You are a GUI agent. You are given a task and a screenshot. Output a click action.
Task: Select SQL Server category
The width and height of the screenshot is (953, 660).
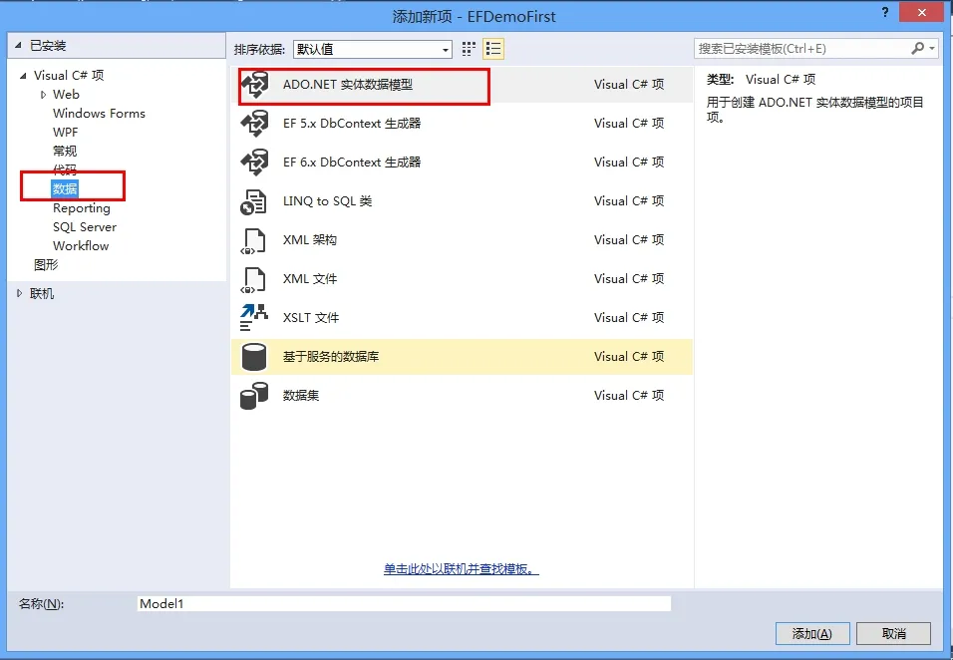[85, 226]
